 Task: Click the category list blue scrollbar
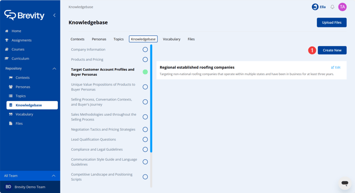(x=151, y=98)
